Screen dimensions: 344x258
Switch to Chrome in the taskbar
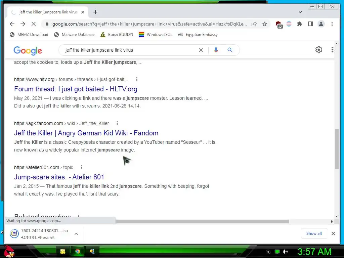78,251
